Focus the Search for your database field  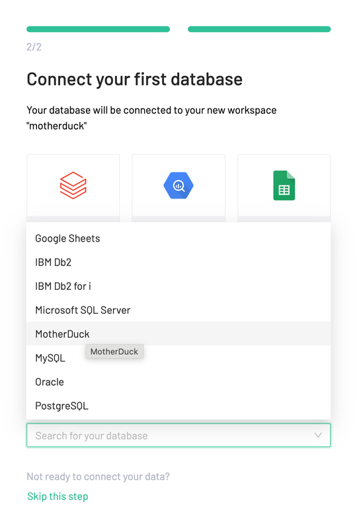(178, 436)
